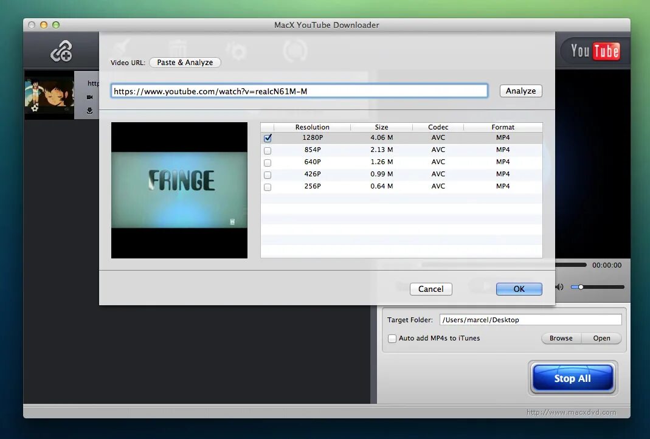Select the 0.64 M size cell

pos(381,186)
